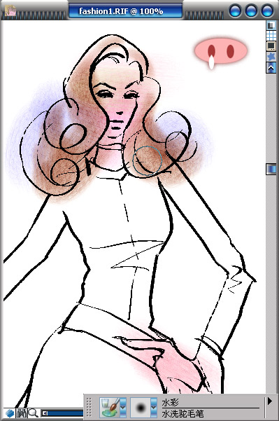The height and width of the screenshot is (421, 279).
Task: Click the 水洗驼毛笔 brush variant name
Action: coord(183,414)
